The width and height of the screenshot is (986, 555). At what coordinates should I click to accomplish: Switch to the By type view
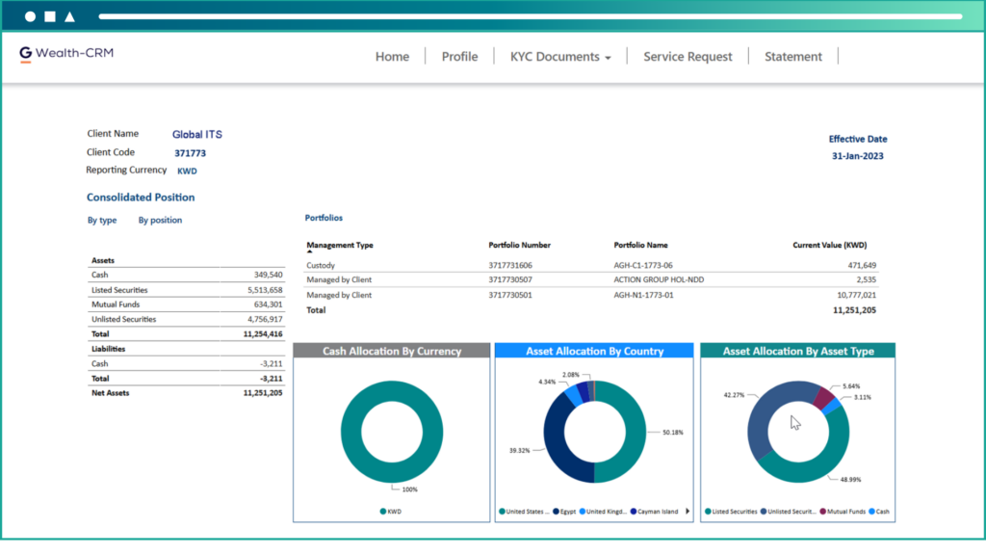(102, 221)
